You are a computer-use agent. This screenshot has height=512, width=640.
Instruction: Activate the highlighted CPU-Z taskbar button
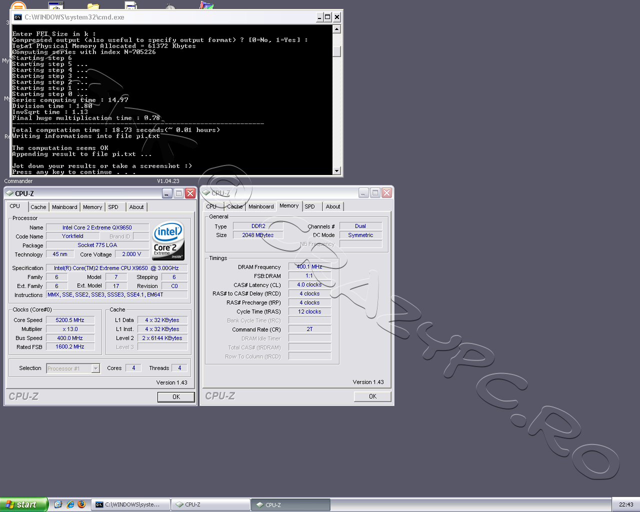pos(290,504)
